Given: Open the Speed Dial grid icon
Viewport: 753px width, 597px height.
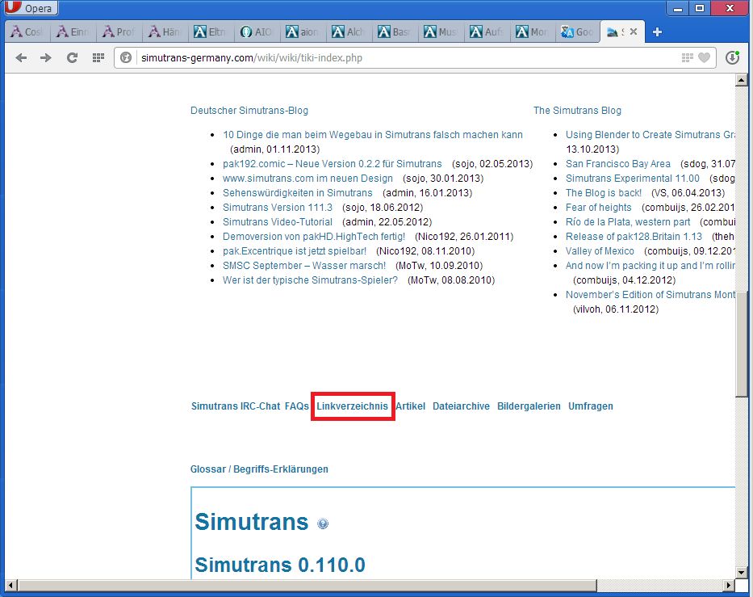Looking at the screenshot, I should point(98,57).
